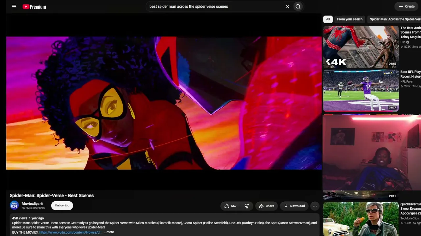Viewport: 421px width, 236px height.
Task: Click the video title Spider-Man: Spider-Verse - Best Scenes
Action: (52, 195)
